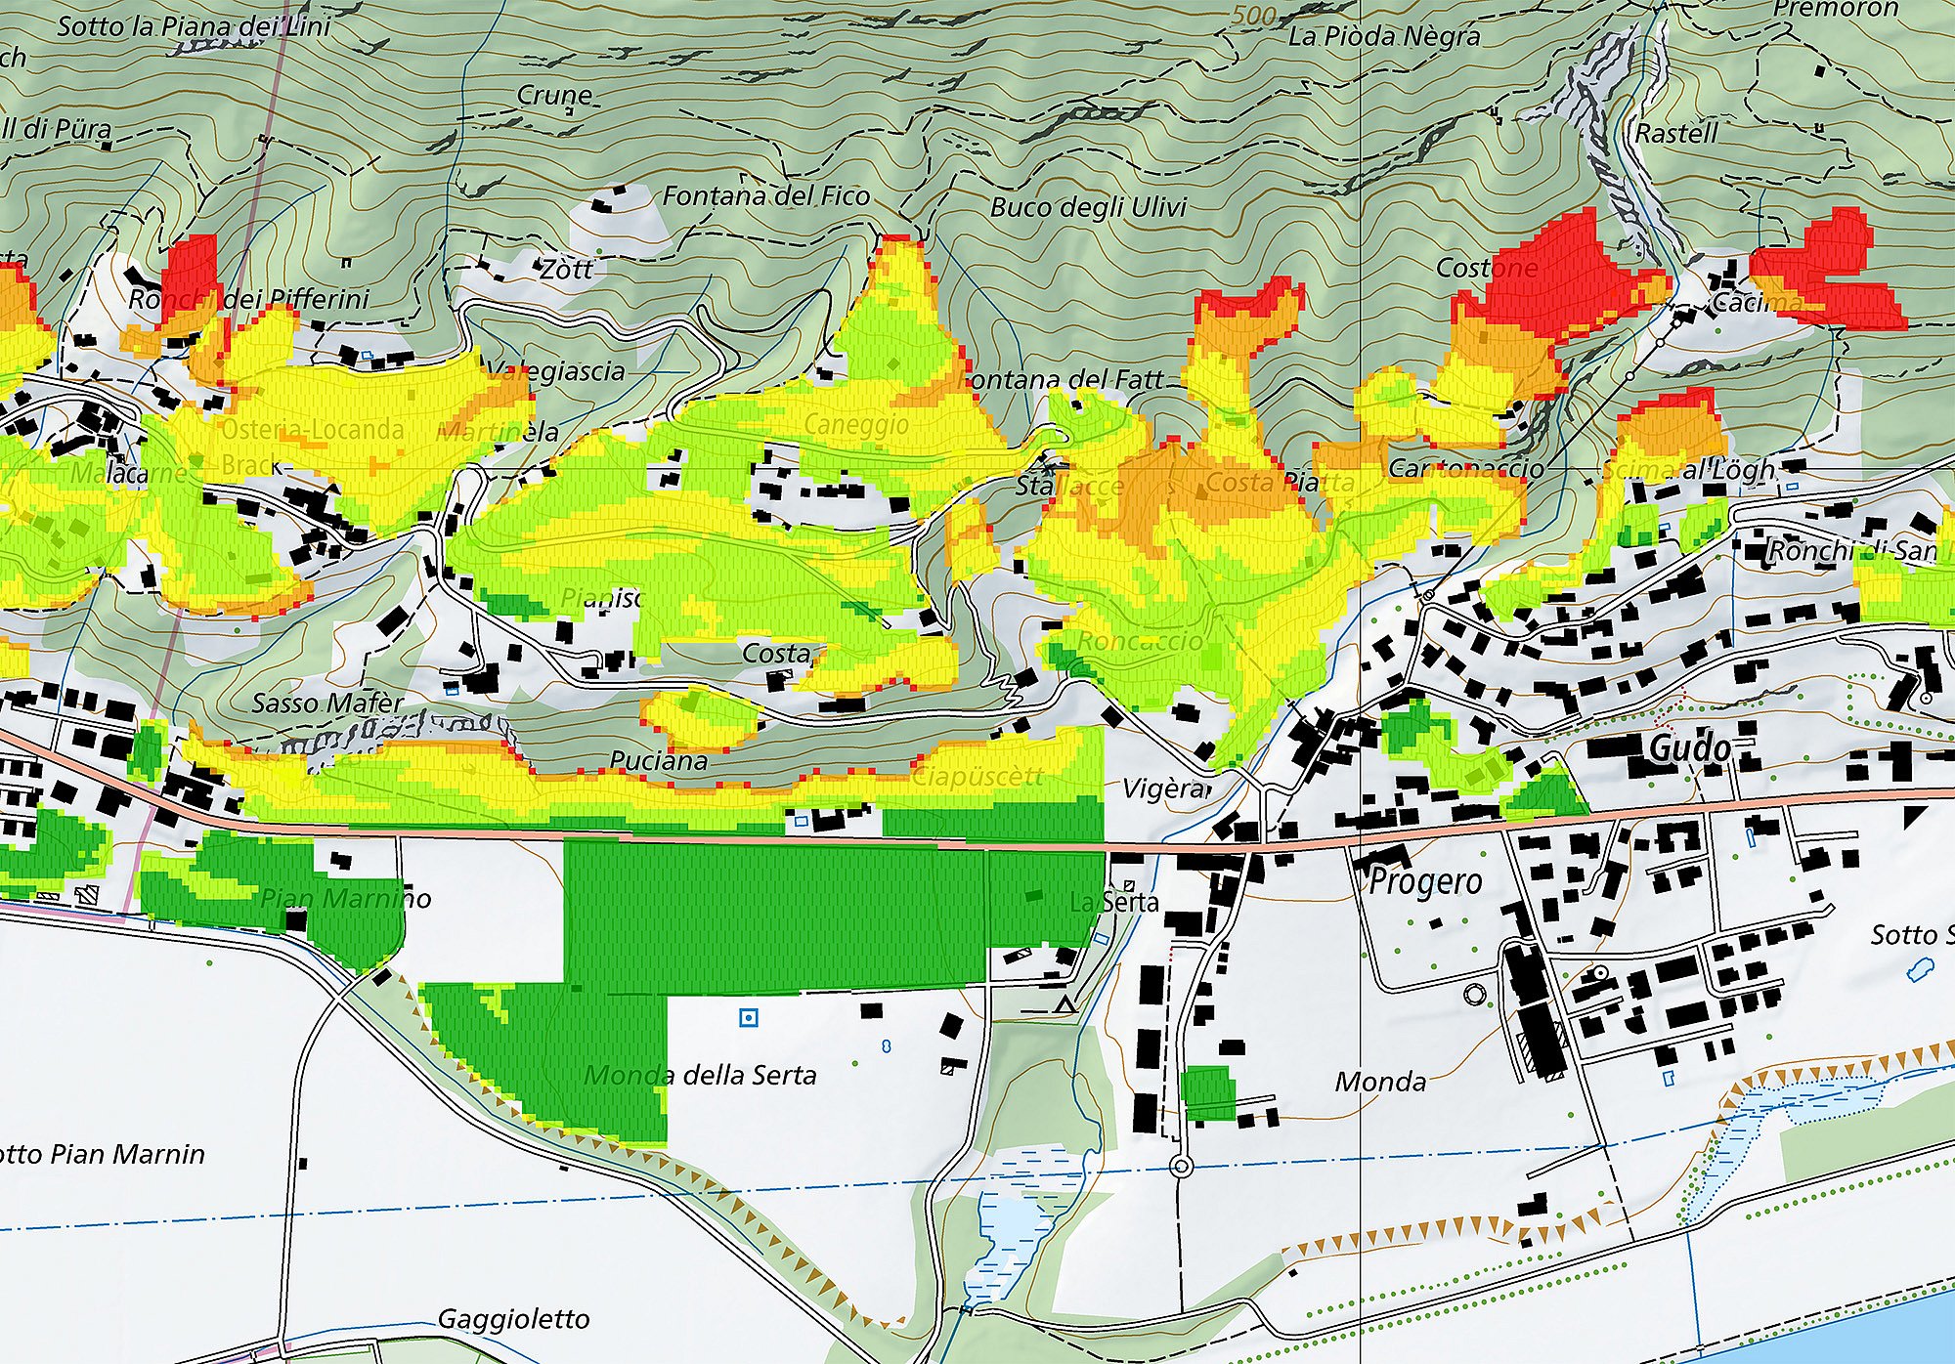1955x1364 pixels.
Task: Click the Progero place name
Action: click(x=1425, y=881)
